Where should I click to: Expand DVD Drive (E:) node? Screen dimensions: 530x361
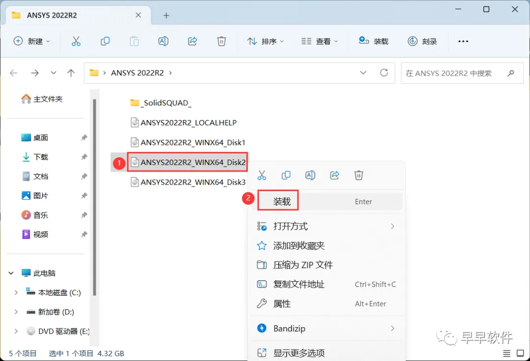click(x=16, y=331)
